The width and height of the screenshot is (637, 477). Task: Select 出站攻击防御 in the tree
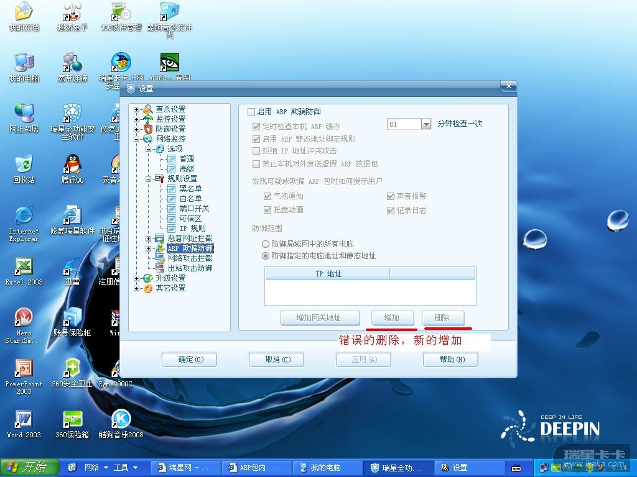click(190, 268)
